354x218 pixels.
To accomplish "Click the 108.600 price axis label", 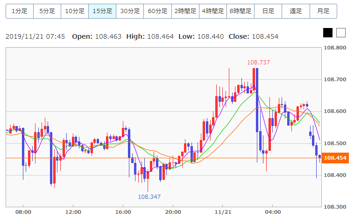I will coord(335,111).
